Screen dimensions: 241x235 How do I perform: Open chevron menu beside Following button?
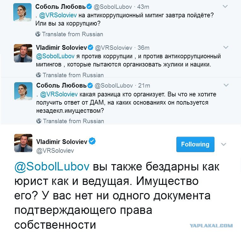point(223,144)
